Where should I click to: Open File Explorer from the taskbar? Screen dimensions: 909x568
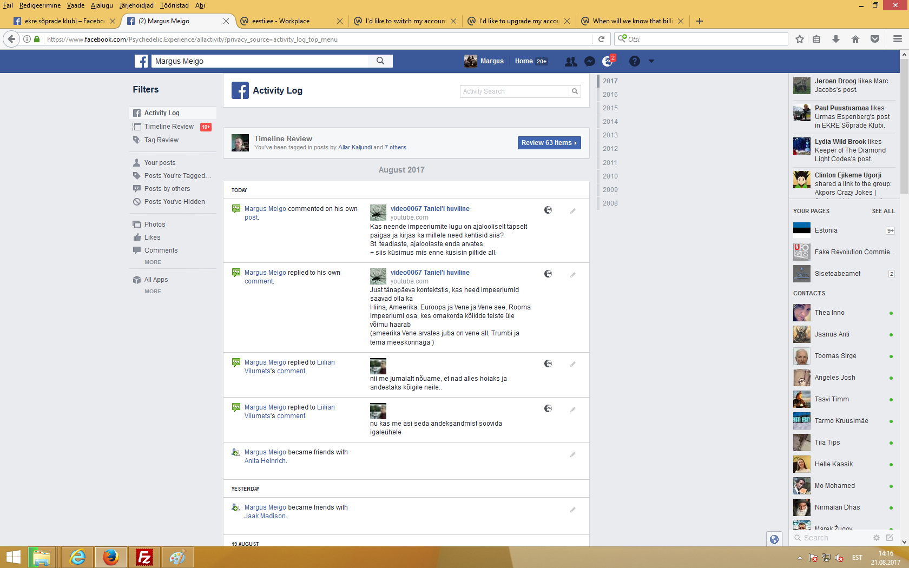[x=42, y=557]
